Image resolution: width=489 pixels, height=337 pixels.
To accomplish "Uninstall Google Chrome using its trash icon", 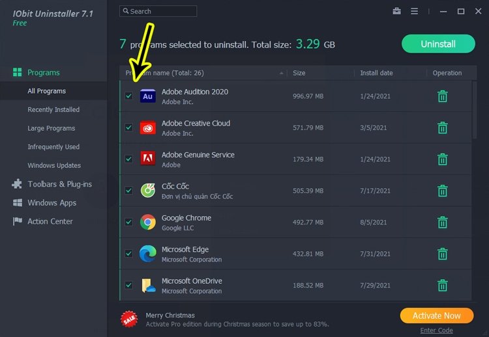I will tap(442, 222).
